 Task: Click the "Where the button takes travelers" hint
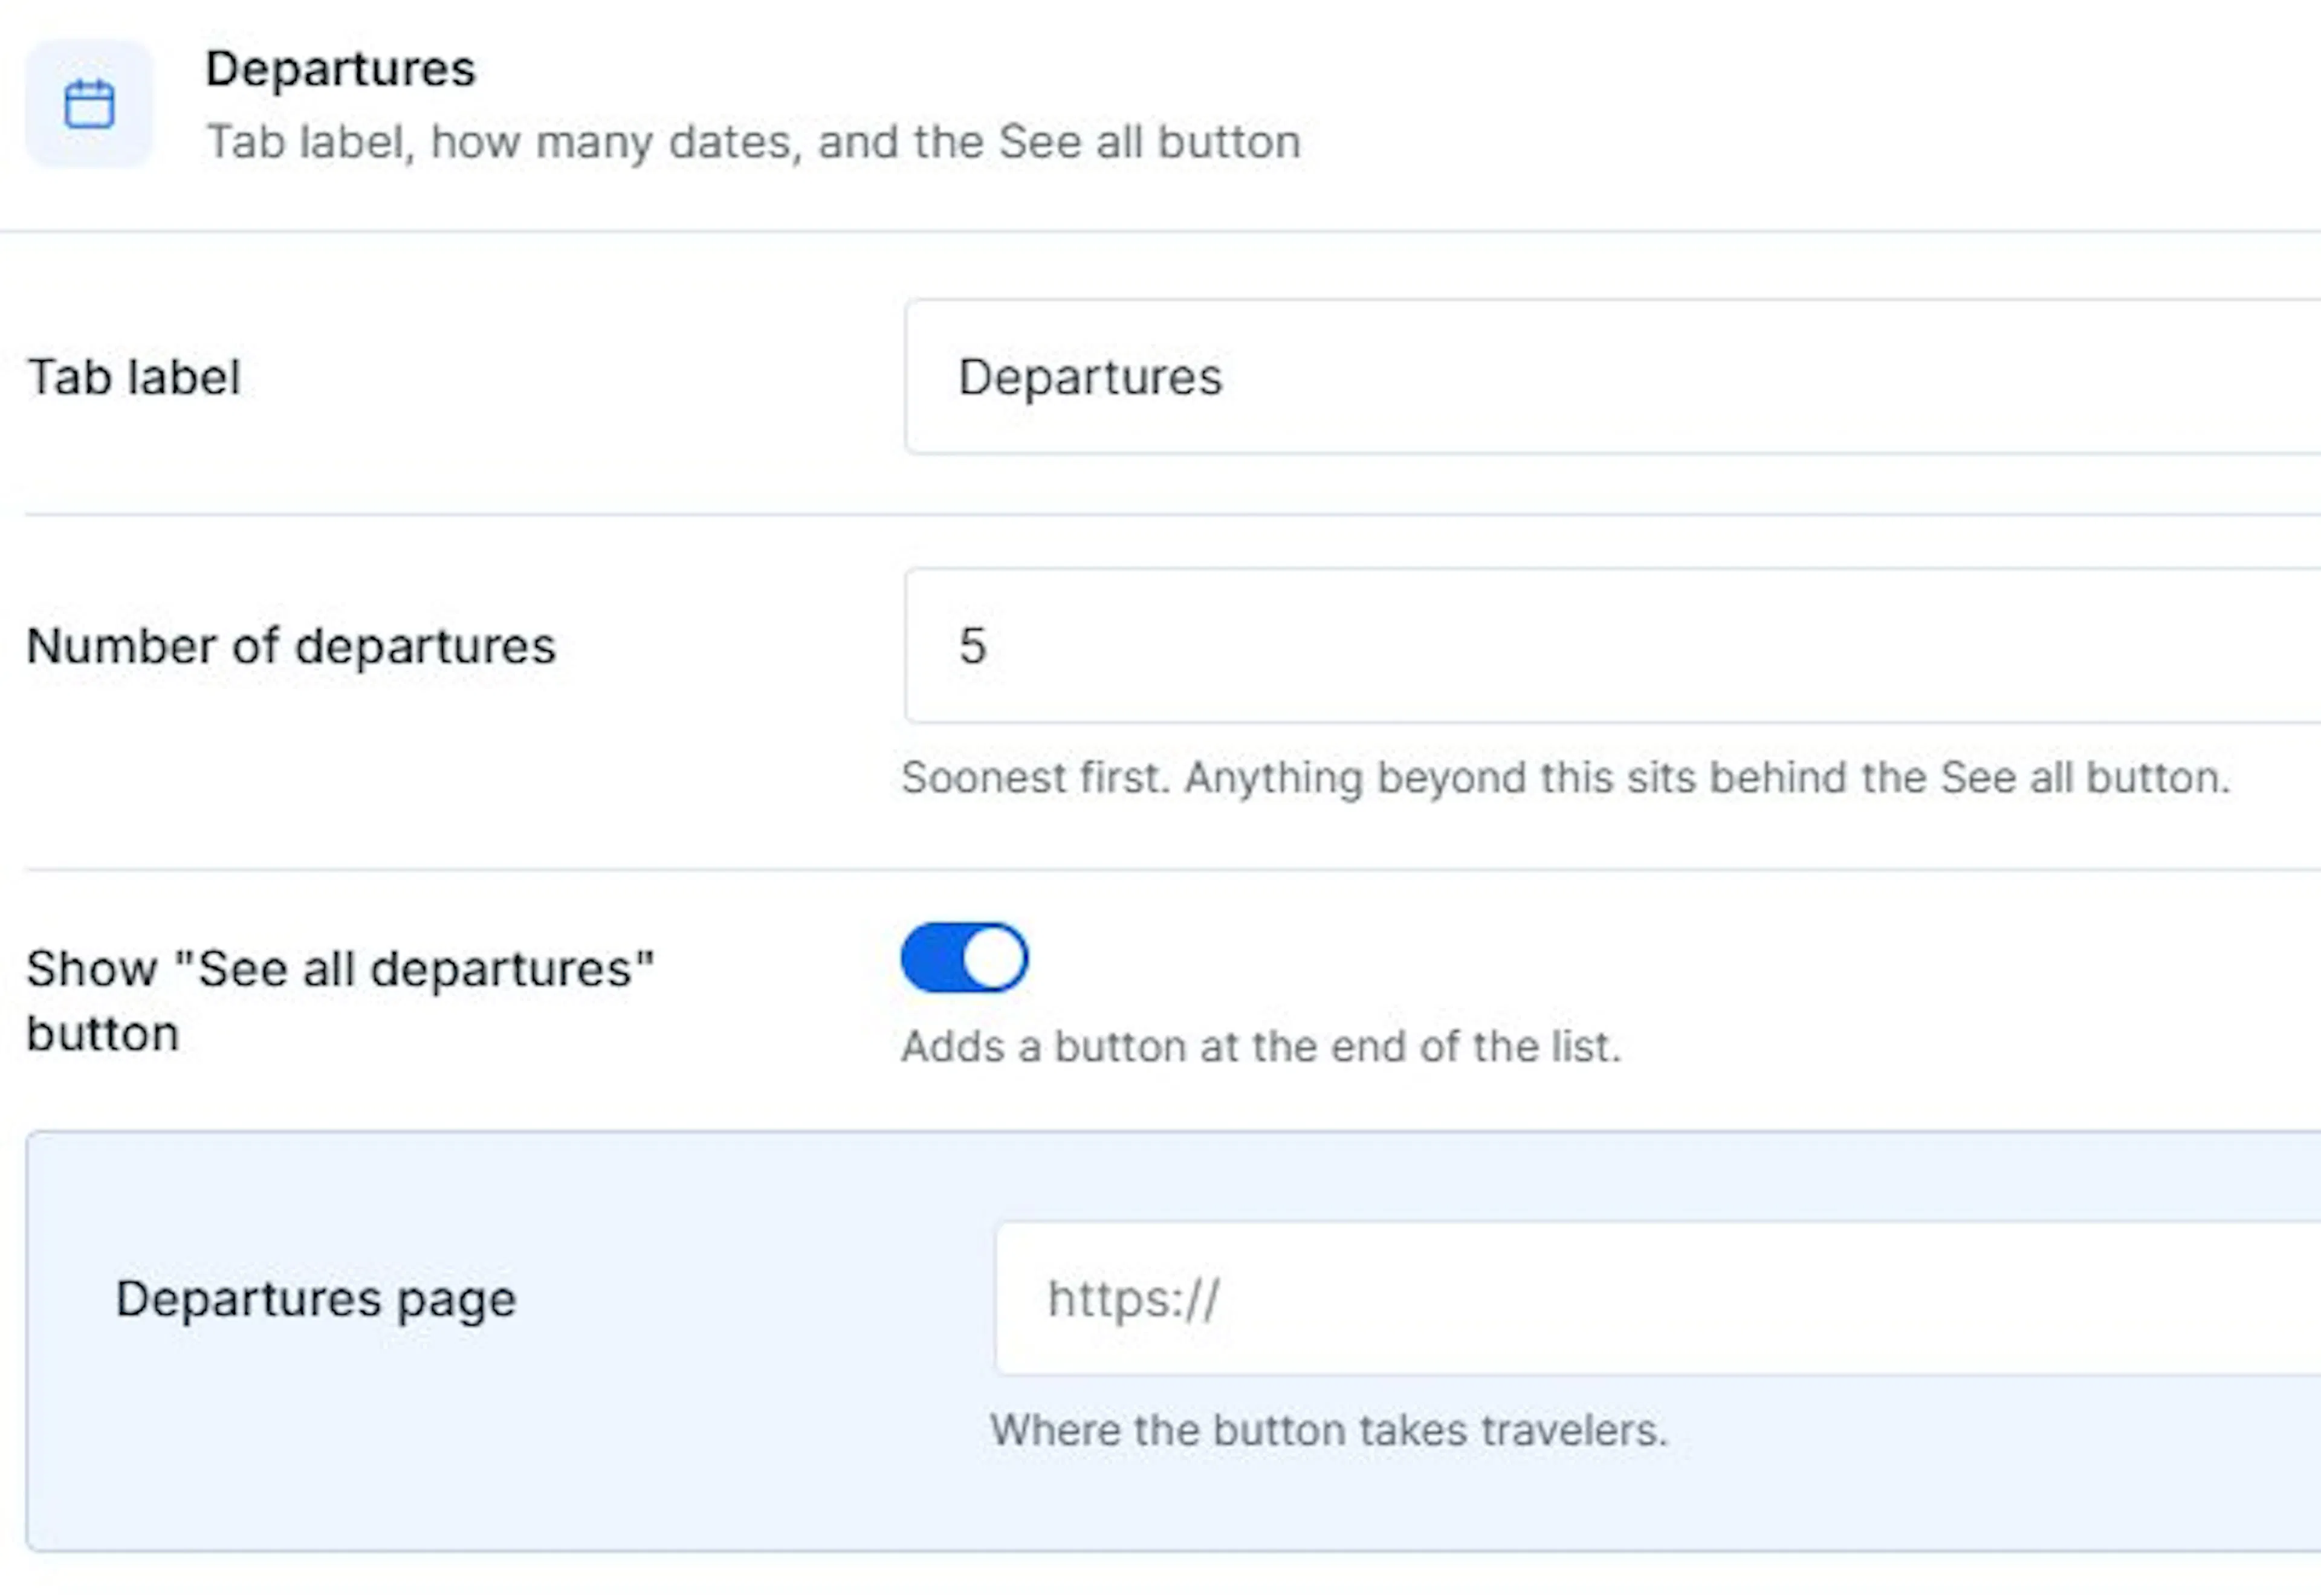pos(1329,1431)
